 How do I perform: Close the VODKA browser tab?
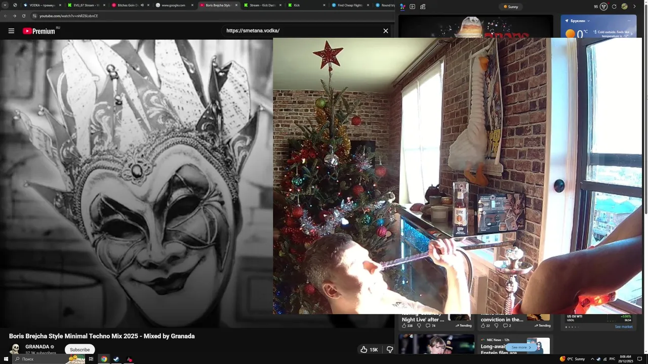point(60,5)
